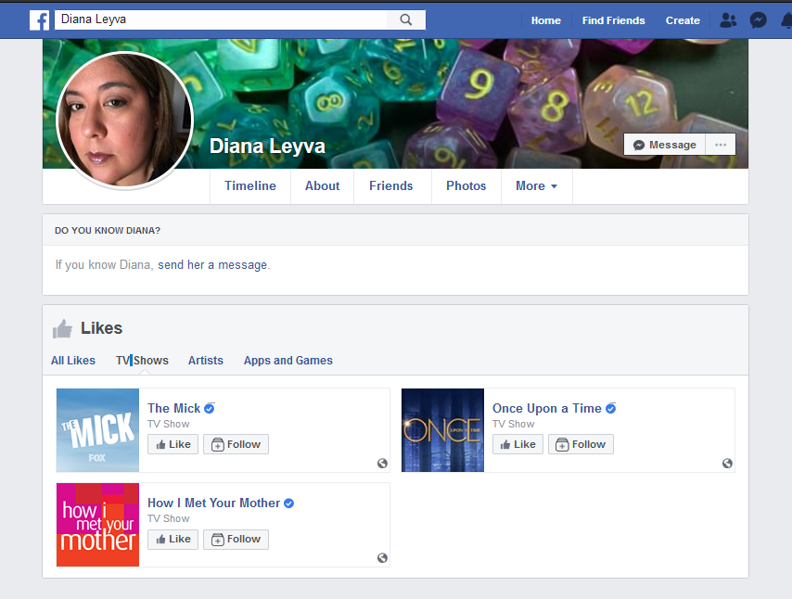This screenshot has width=792, height=599.
Task: Open the Timeline tab
Action: pyautogui.click(x=250, y=185)
